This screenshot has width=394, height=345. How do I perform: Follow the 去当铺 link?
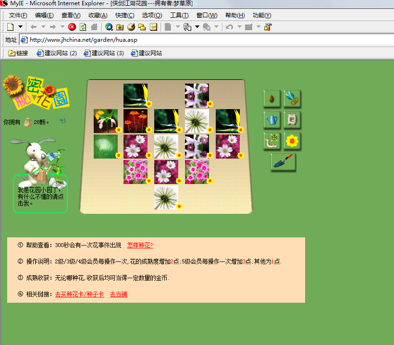pos(118,294)
